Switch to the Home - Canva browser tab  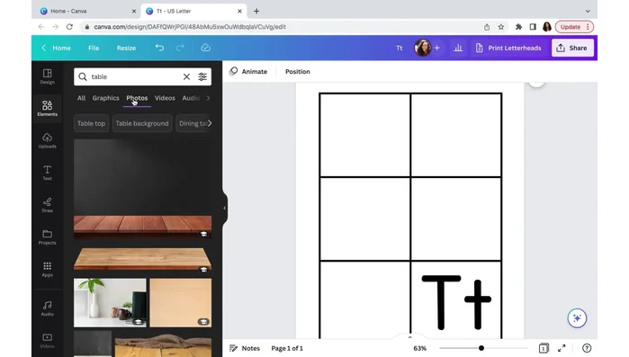pos(88,11)
